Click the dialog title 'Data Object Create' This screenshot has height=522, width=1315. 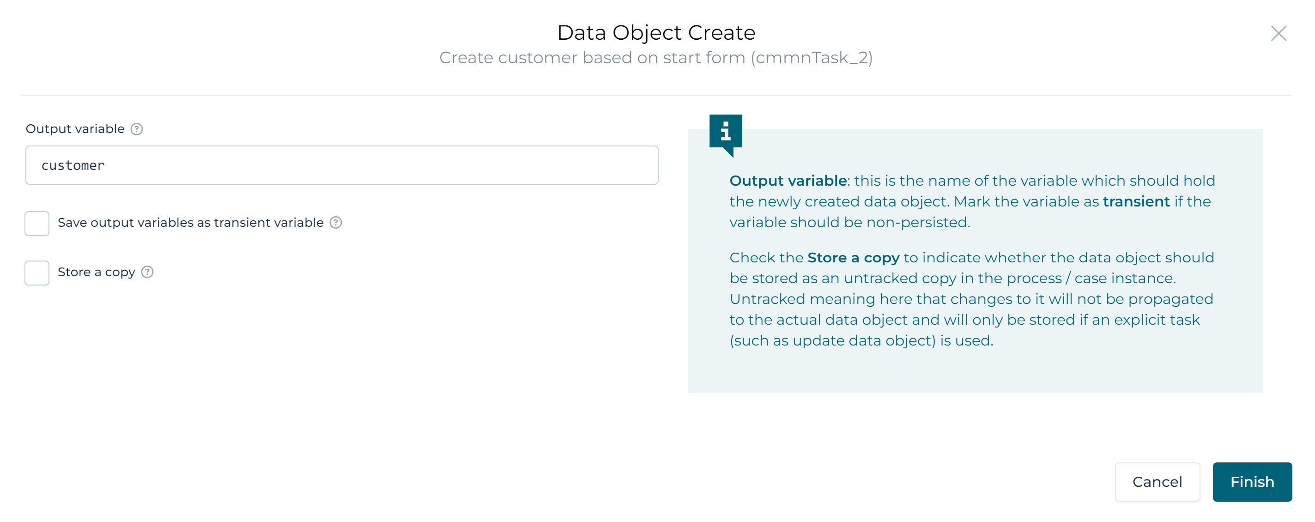pyautogui.click(x=656, y=32)
